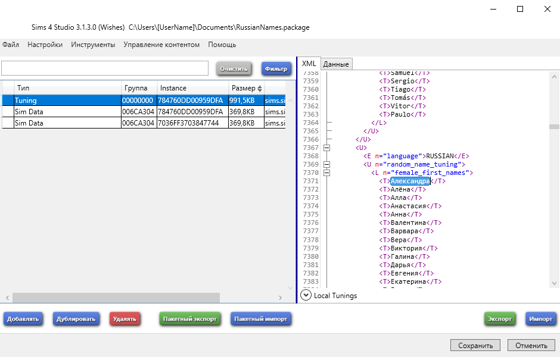Switch to the Данные tab
The height and width of the screenshot is (357, 560).
[x=336, y=64]
